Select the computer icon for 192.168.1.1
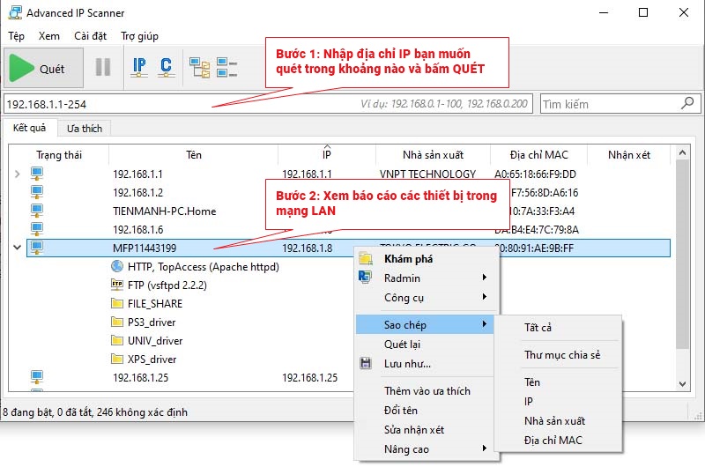The height and width of the screenshot is (467, 705). (x=37, y=174)
